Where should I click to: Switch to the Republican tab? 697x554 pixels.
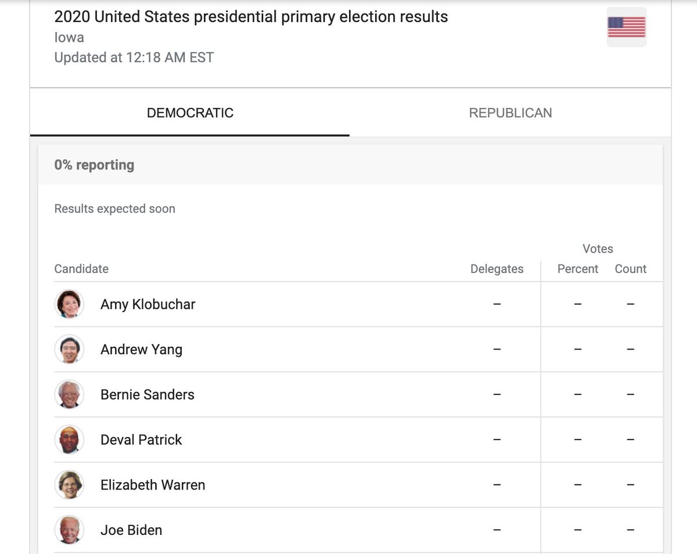510,113
